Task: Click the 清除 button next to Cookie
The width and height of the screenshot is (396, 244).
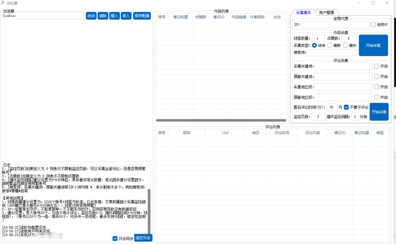Action: (x=103, y=16)
